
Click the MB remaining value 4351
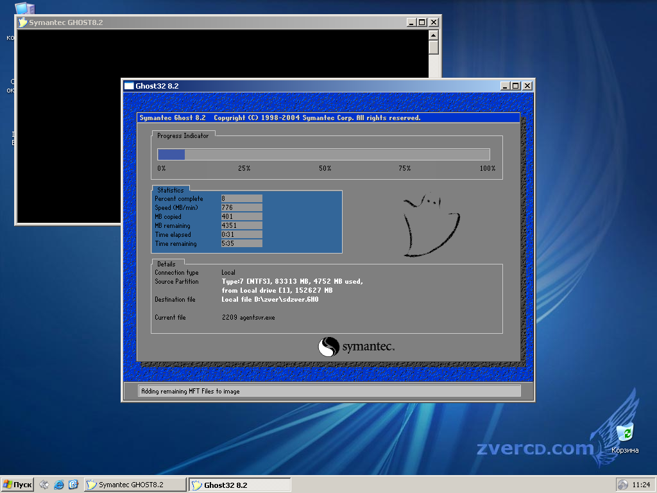tap(241, 225)
